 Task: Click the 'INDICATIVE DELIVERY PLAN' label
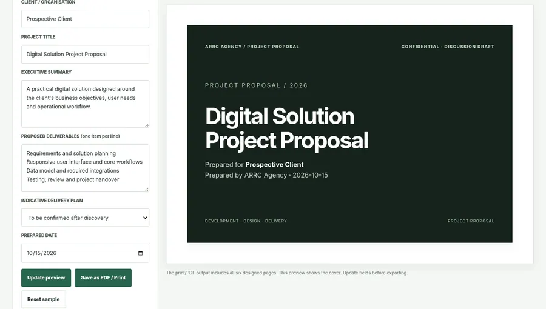tap(52, 201)
